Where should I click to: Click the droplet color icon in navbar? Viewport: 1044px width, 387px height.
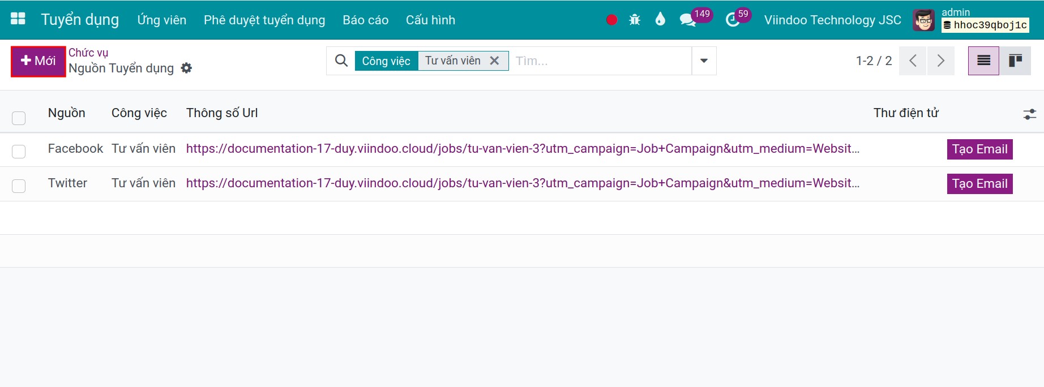pos(660,20)
